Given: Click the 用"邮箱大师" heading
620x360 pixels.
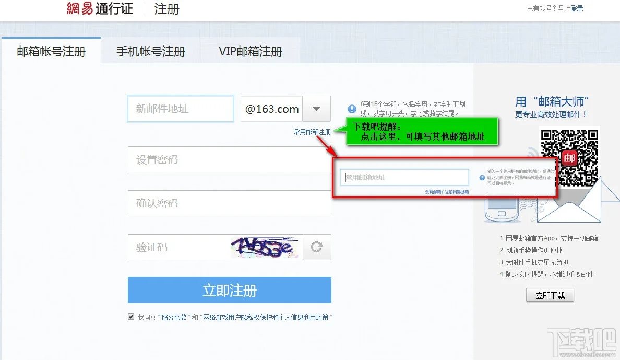Looking at the screenshot, I should coord(552,102).
